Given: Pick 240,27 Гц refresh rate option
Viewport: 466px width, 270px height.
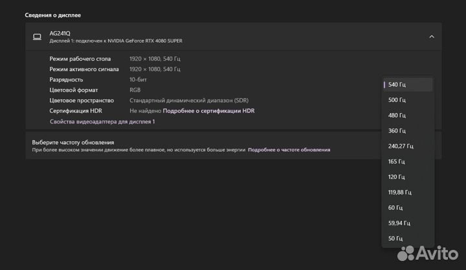Looking at the screenshot, I should point(408,146).
